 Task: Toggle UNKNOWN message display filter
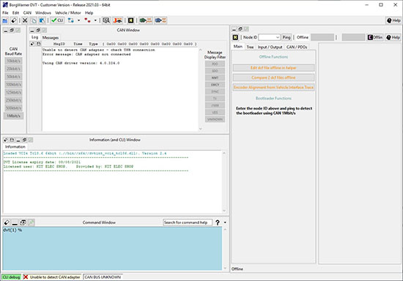click(215, 119)
